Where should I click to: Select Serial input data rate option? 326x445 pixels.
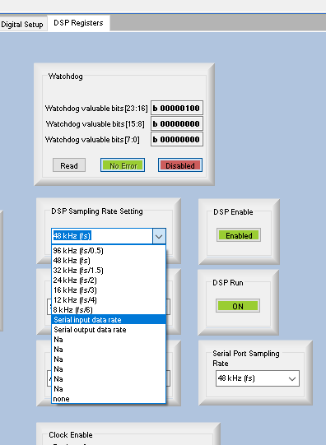(x=109, y=319)
